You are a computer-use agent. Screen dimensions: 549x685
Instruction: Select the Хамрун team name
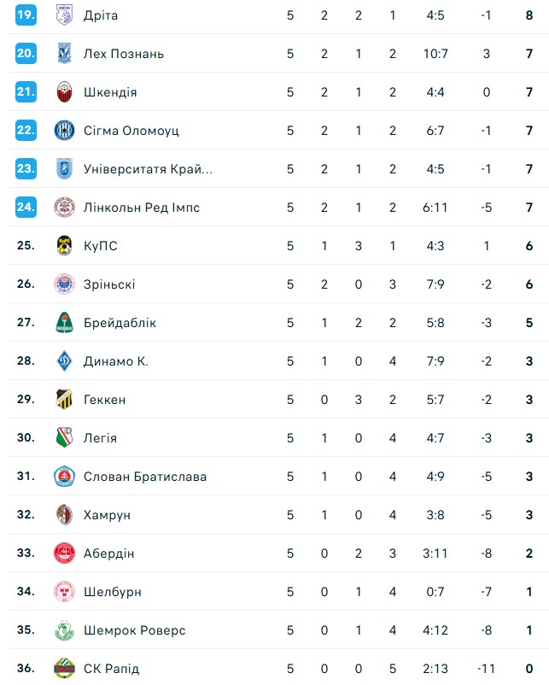click(107, 515)
